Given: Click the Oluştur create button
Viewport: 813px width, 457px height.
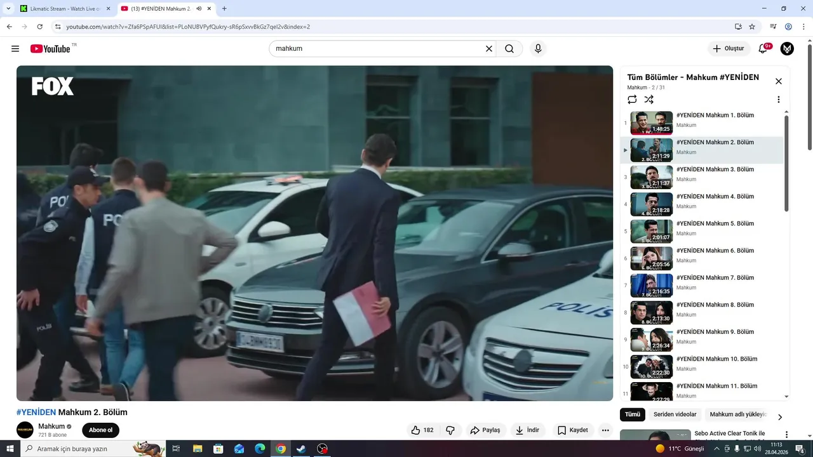Looking at the screenshot, I should click(x=729, y=49).
